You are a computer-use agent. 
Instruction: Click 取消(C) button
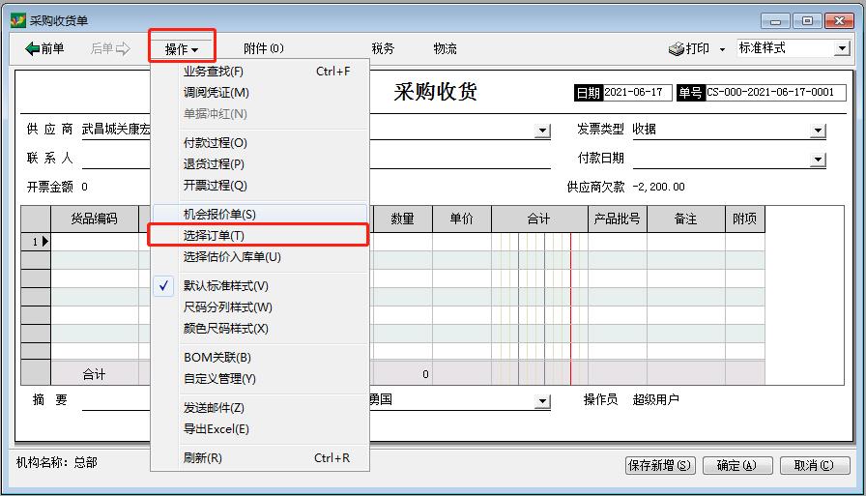pos(815,465)
